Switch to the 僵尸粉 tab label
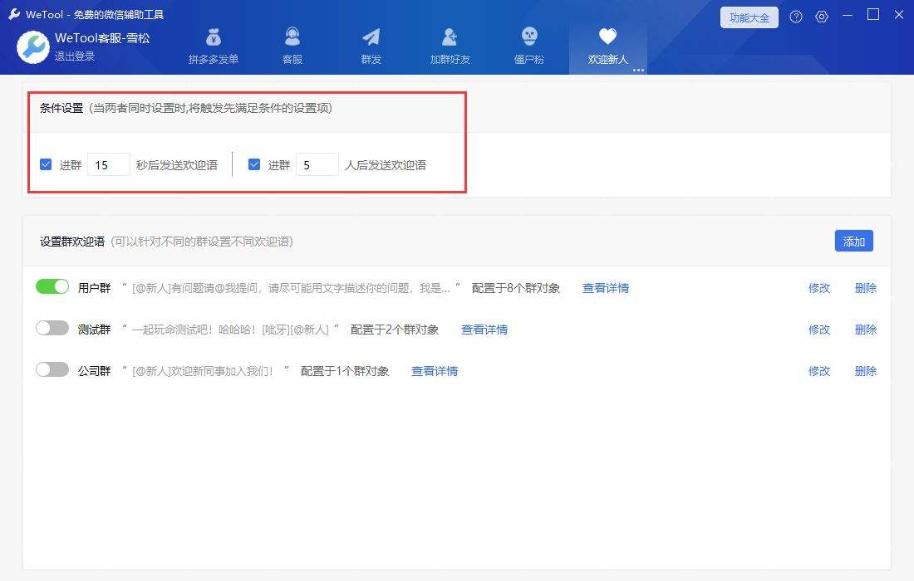The width and height of the screenshot is (914, 581). click(x=528, y=60)
